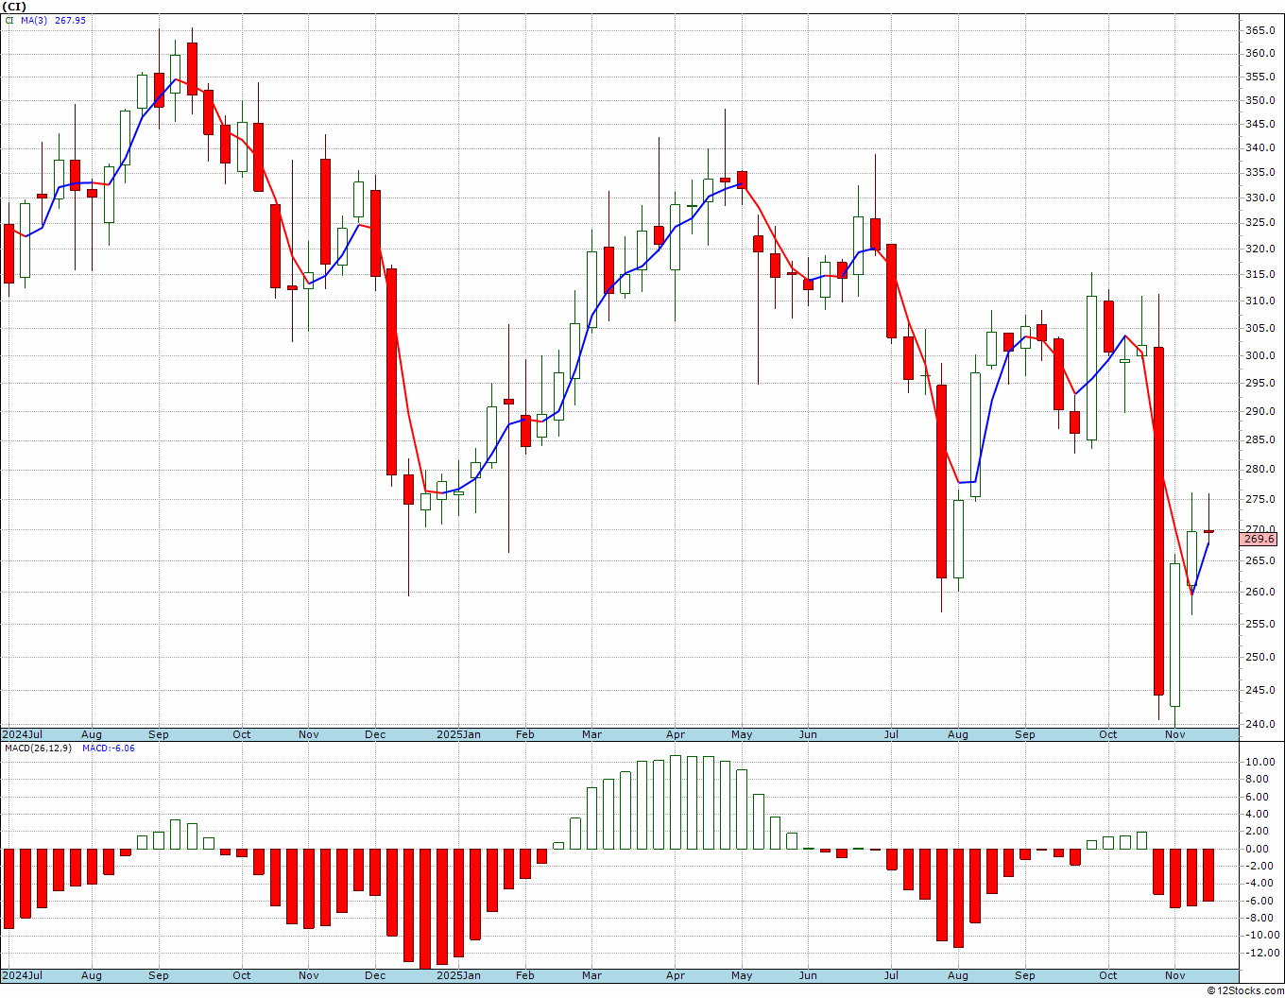Select Apr on the price chart axis

tap(676, 734)
